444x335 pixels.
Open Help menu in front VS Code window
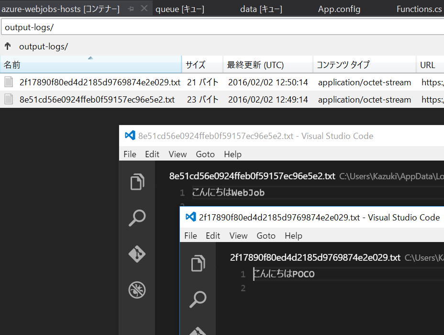click(x=293, y=235)
